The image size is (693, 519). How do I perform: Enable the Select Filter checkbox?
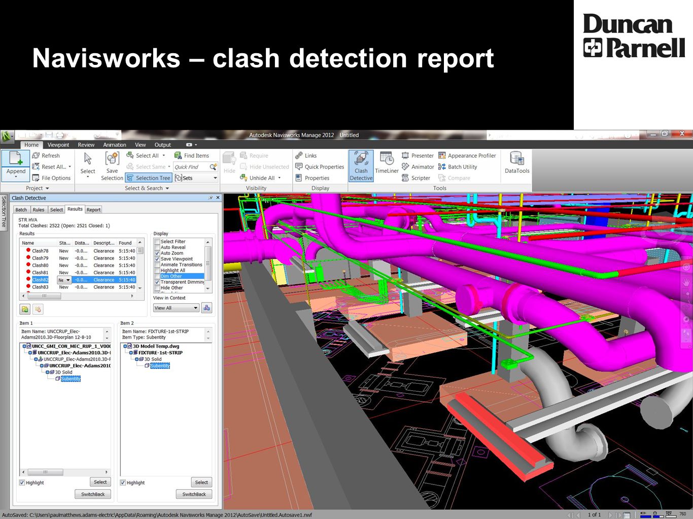coord(157,242)
